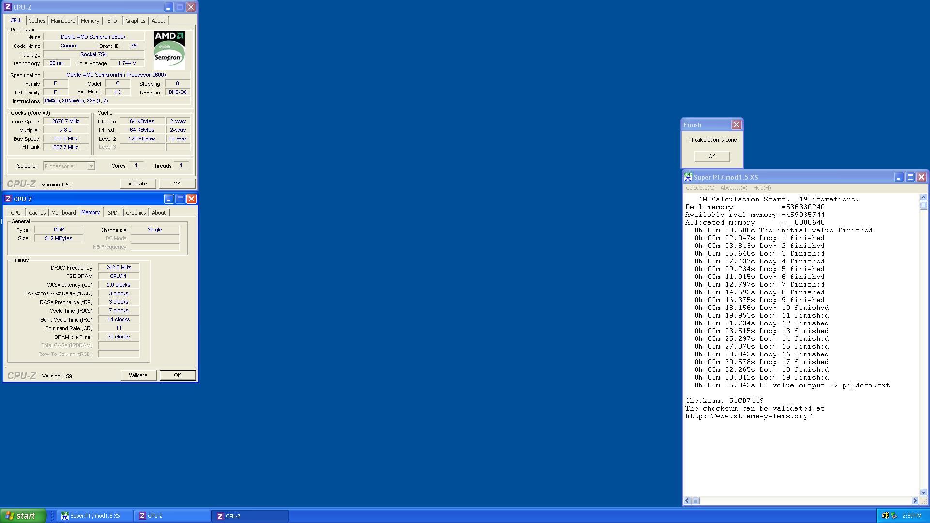Open About tab in lower CPU-Z window

pyautogui.click(x=158, y=213)
